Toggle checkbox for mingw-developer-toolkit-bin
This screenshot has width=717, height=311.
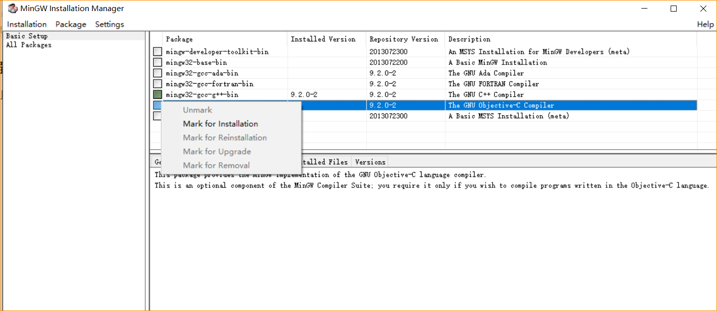click(x=158, y=51)
